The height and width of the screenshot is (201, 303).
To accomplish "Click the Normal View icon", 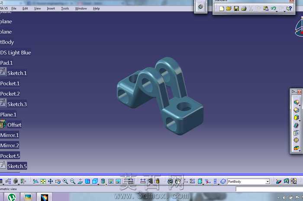I will pos(80,181).
